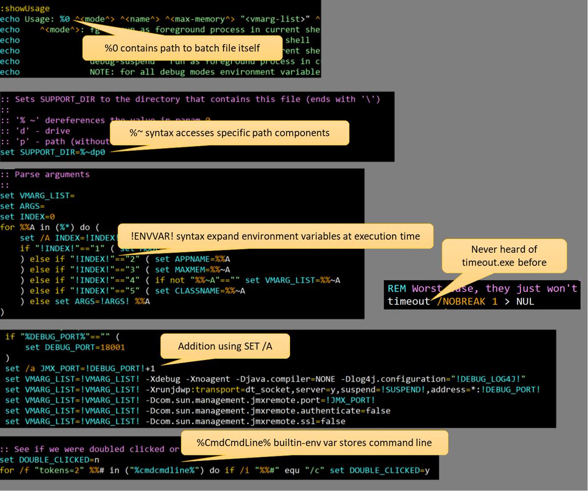Click the VMARG_LIST line containing '-Xrunjdwp:transport=dt_socket'
The image size is (588, 491).
pos(272,390)
